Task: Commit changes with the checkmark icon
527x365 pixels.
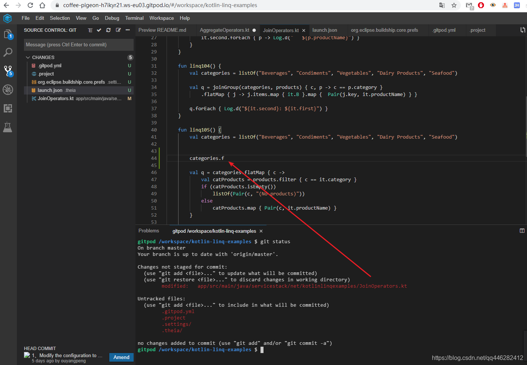Action: click(x=99, y=30)
